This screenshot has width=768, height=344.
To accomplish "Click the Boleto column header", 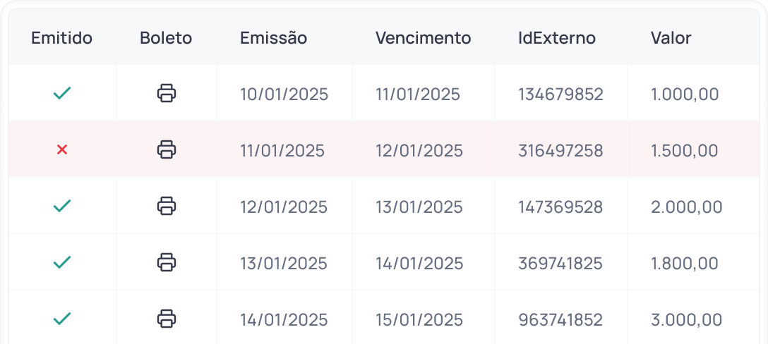I will (x=166, y=38).
